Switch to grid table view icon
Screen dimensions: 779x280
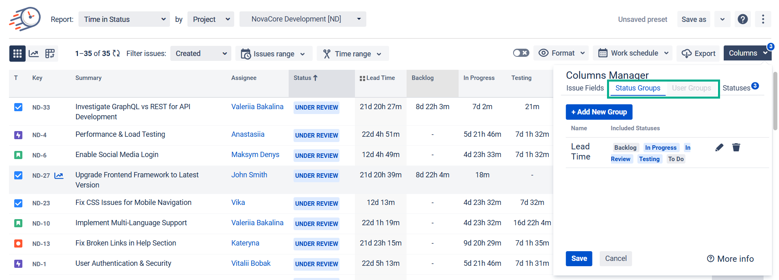17,54
